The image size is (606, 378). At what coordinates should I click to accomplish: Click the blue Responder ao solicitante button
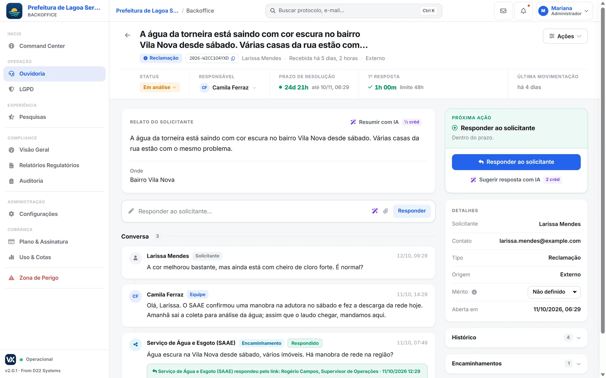(516, 162)
